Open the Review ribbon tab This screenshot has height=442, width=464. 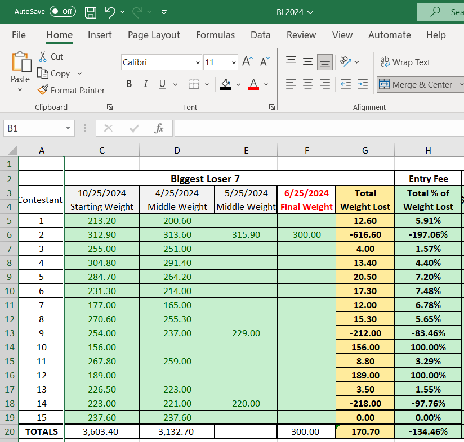(301, 35)
